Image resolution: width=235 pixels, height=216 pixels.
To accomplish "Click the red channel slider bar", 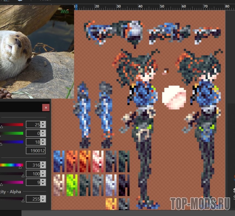I will click(12, 124).
